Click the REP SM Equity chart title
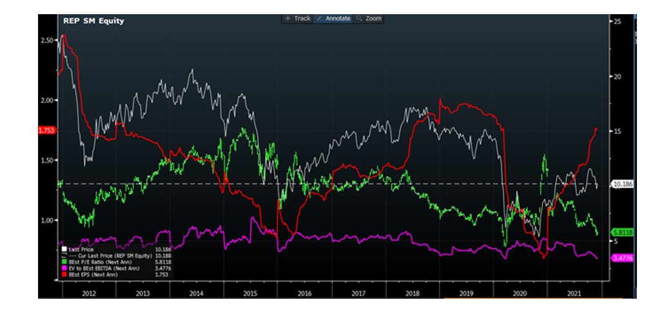This screenshot has height=311, width=664. [93, 21]
